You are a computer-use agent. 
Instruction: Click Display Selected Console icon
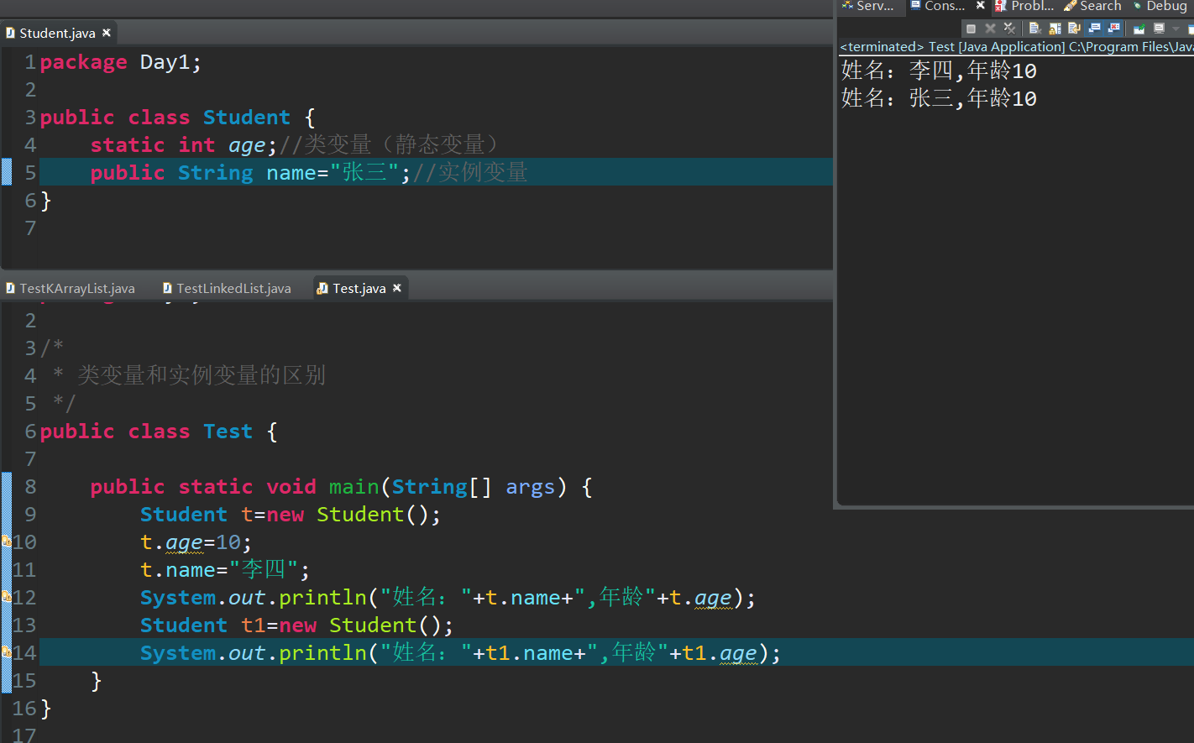click(x=1160, y=29)
